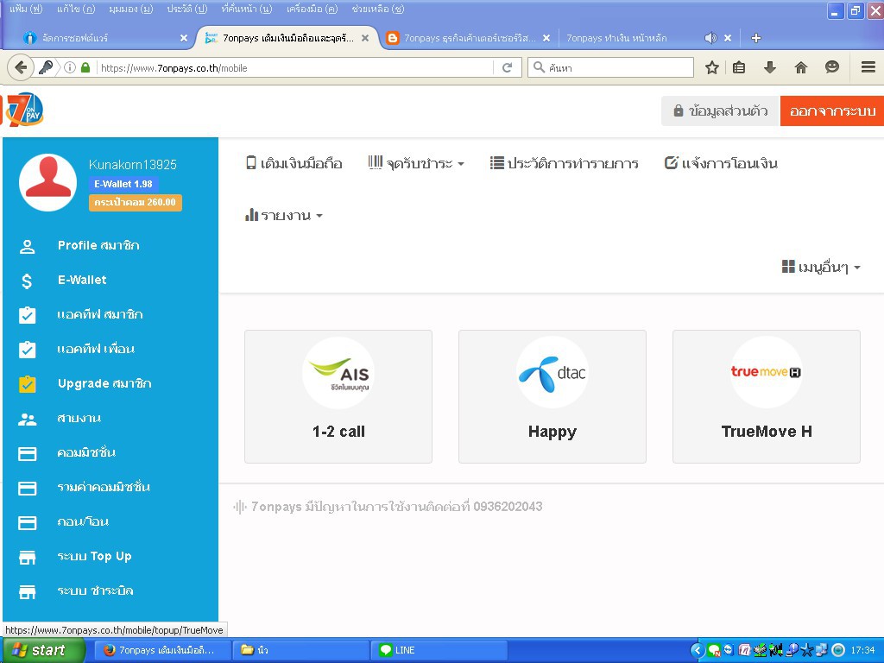Expand the จุดรับชำระ dropdown
Image resolution: width=884 pixels, height=663 pixels.
[416, 163]
